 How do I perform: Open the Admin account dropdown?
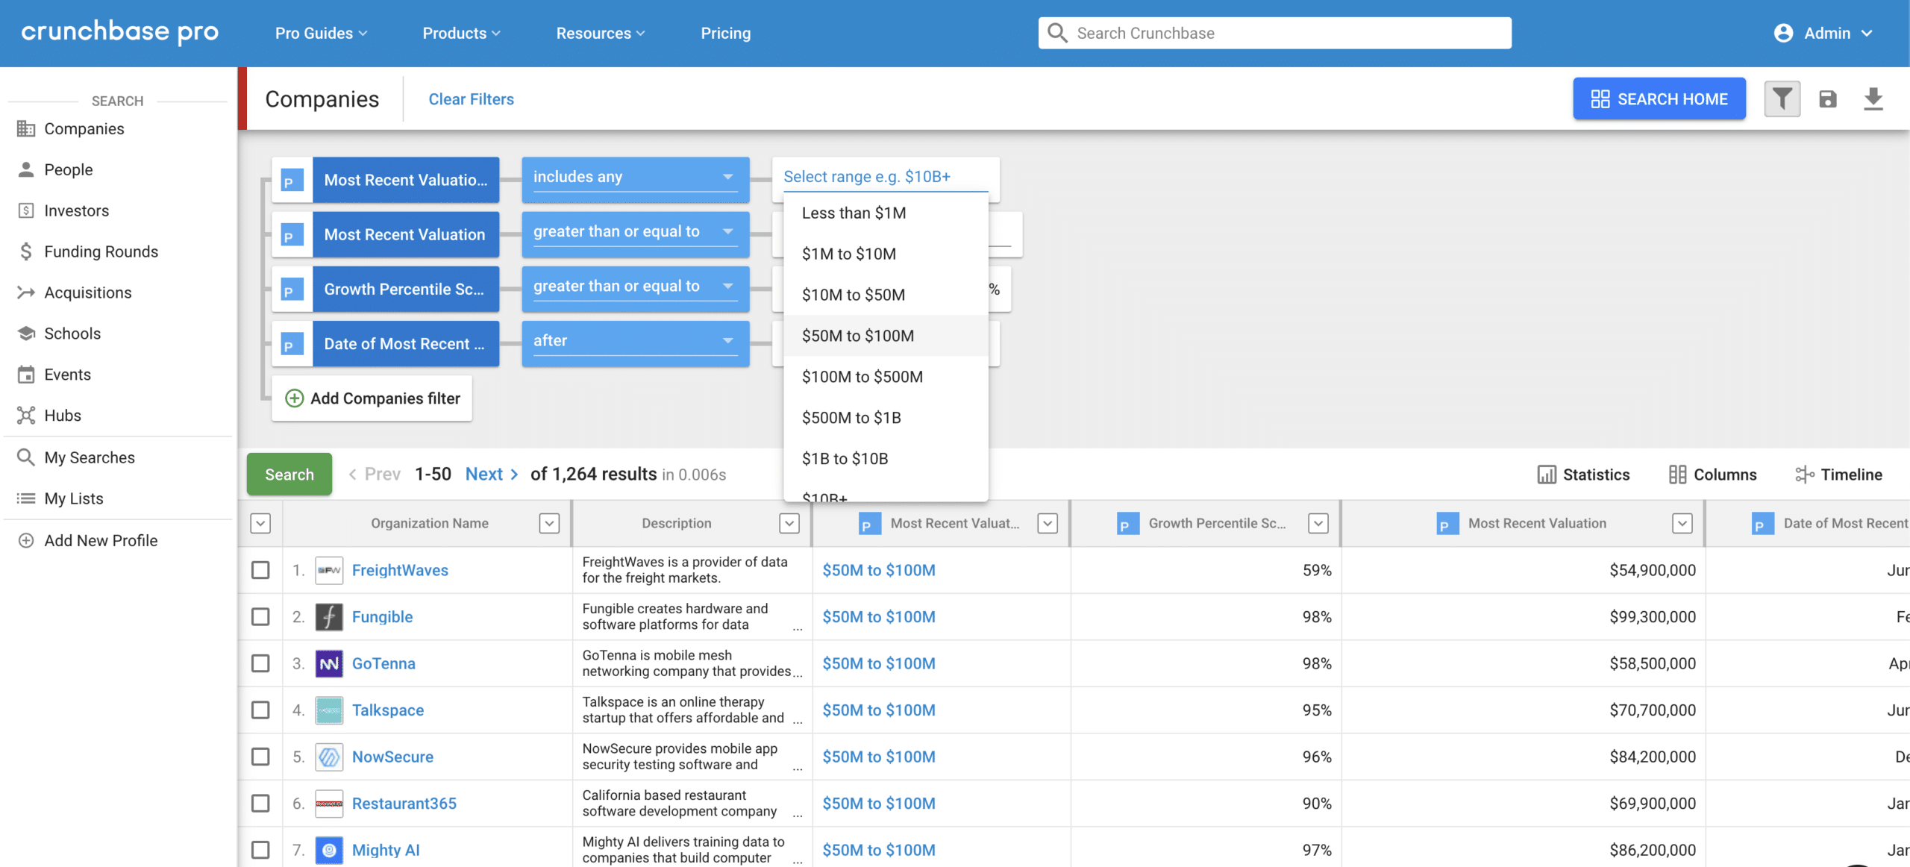tap(1823, 33)
